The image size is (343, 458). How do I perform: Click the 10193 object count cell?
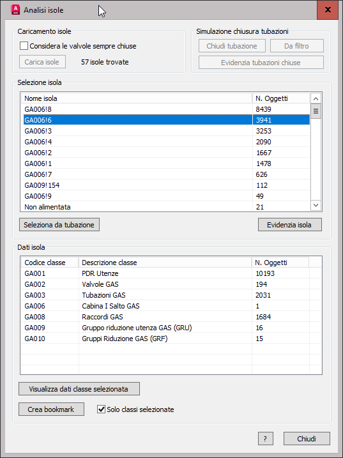280,273
